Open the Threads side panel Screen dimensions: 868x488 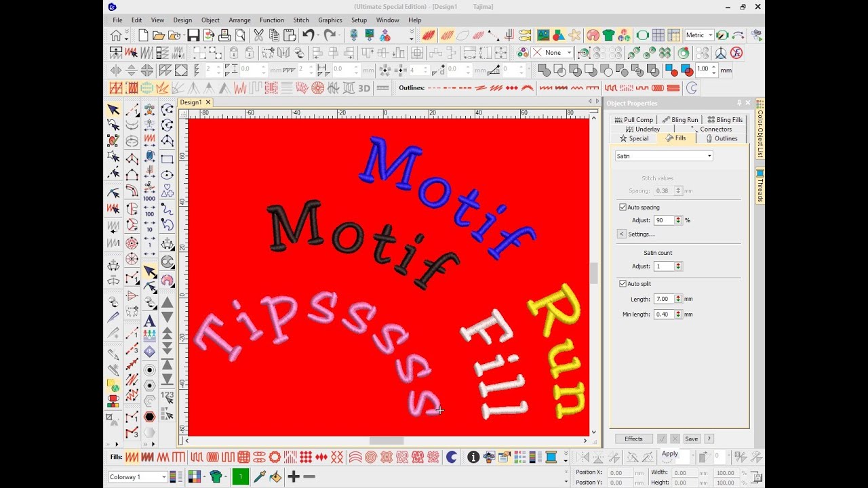760,186
